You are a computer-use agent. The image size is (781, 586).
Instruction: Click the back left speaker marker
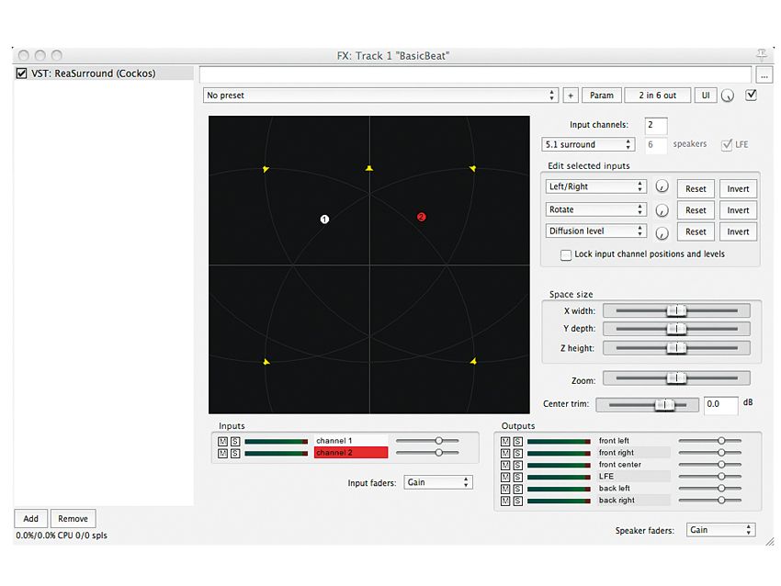(266, 362)
